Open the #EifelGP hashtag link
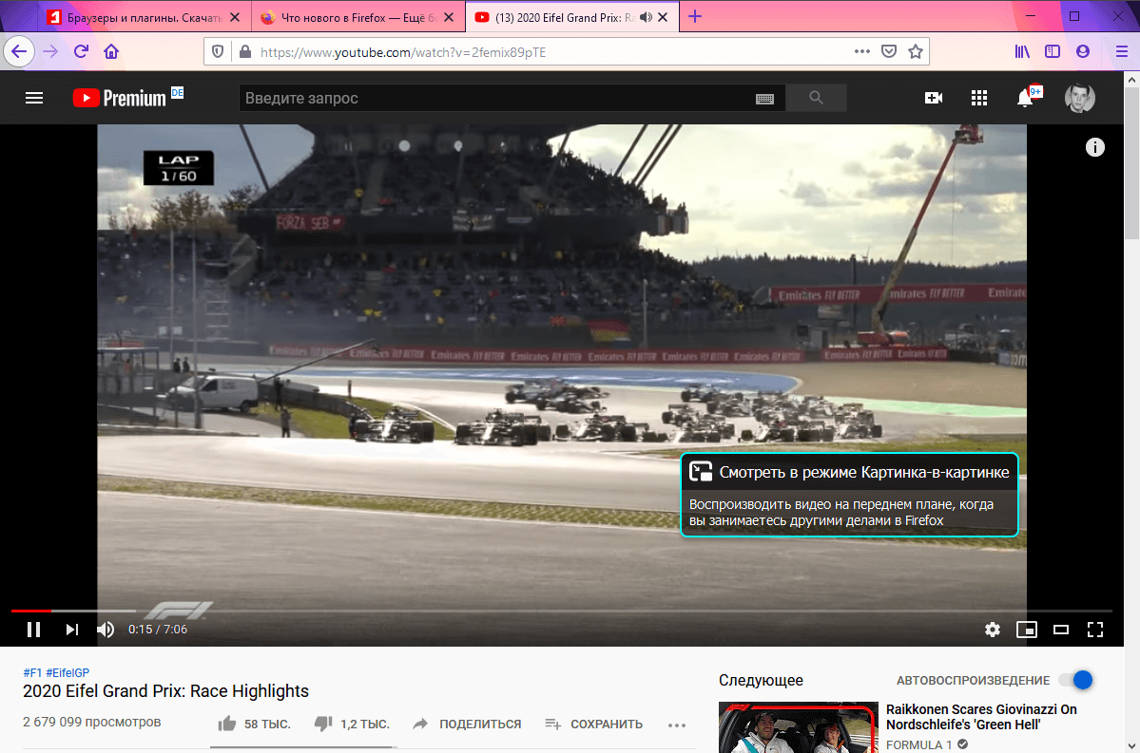 (x=68, y=673)
